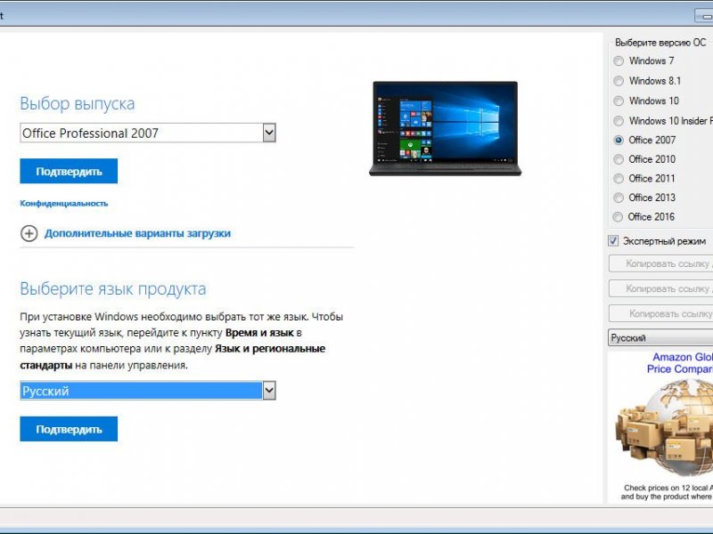The width and height of the screenshot is (713, 534).
Task: Click the Windows 10 laptop image
Action: (445, 128)
